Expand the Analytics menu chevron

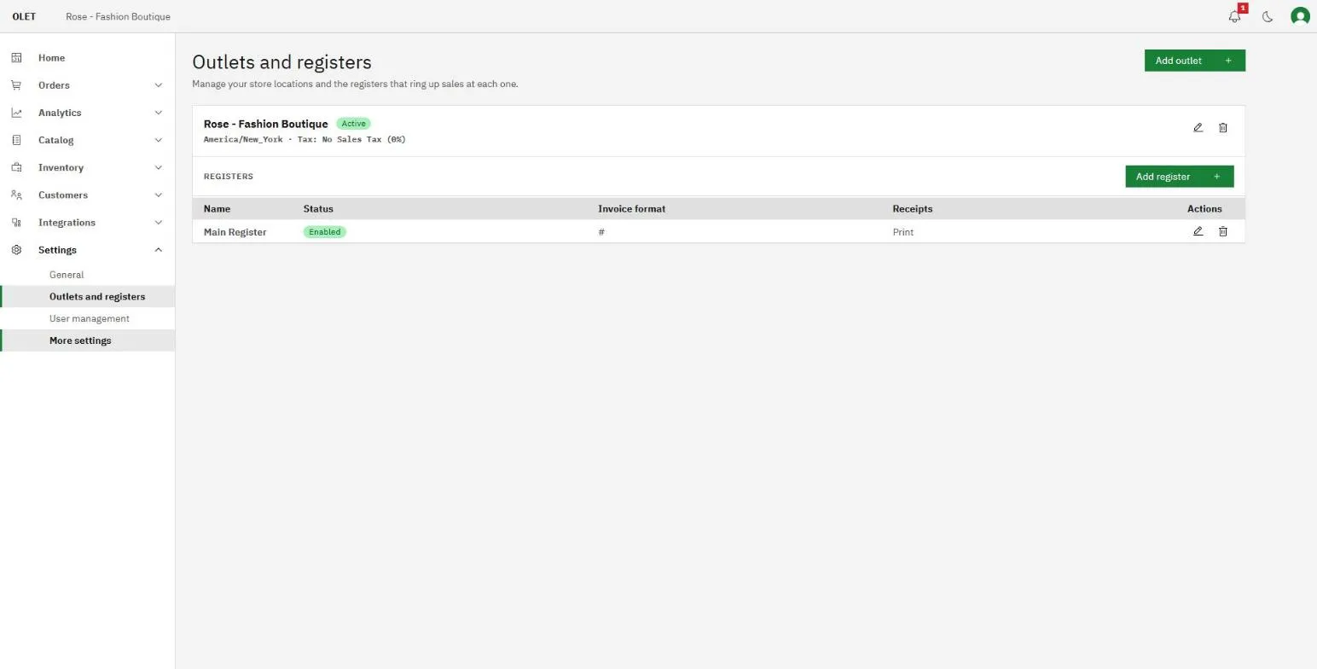[x=158, y=113]
